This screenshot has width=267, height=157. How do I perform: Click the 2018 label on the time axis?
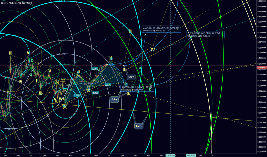pyautogui.click(x=70, y=156)
